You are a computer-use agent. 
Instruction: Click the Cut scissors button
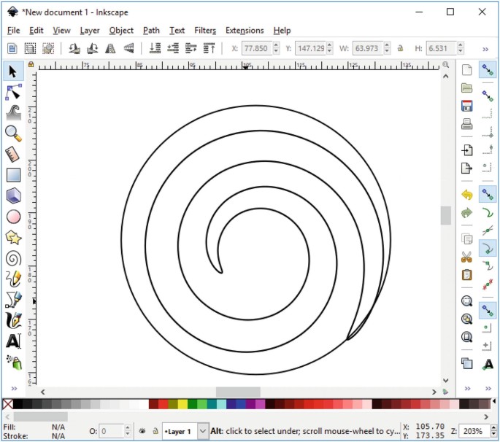click(x=467, y=257)
